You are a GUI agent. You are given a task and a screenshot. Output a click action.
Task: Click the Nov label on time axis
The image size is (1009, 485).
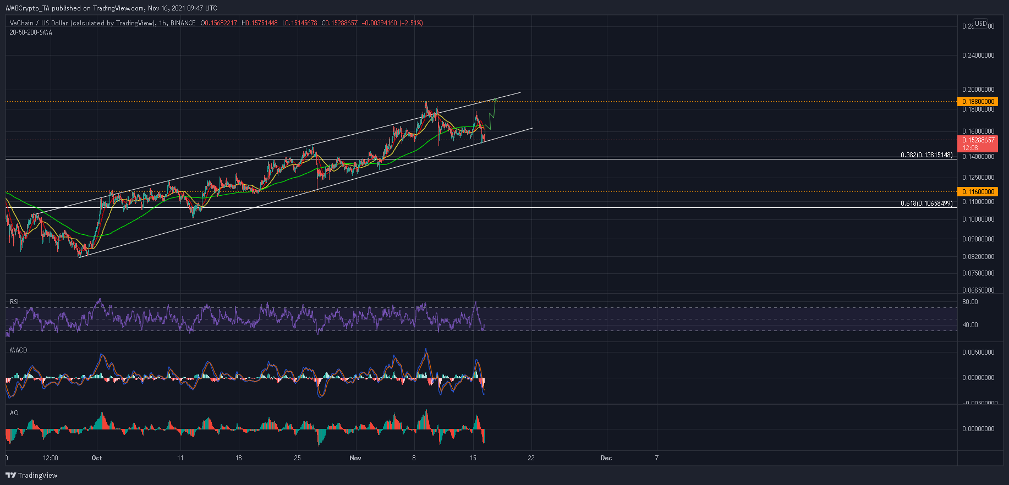(355, 458)
